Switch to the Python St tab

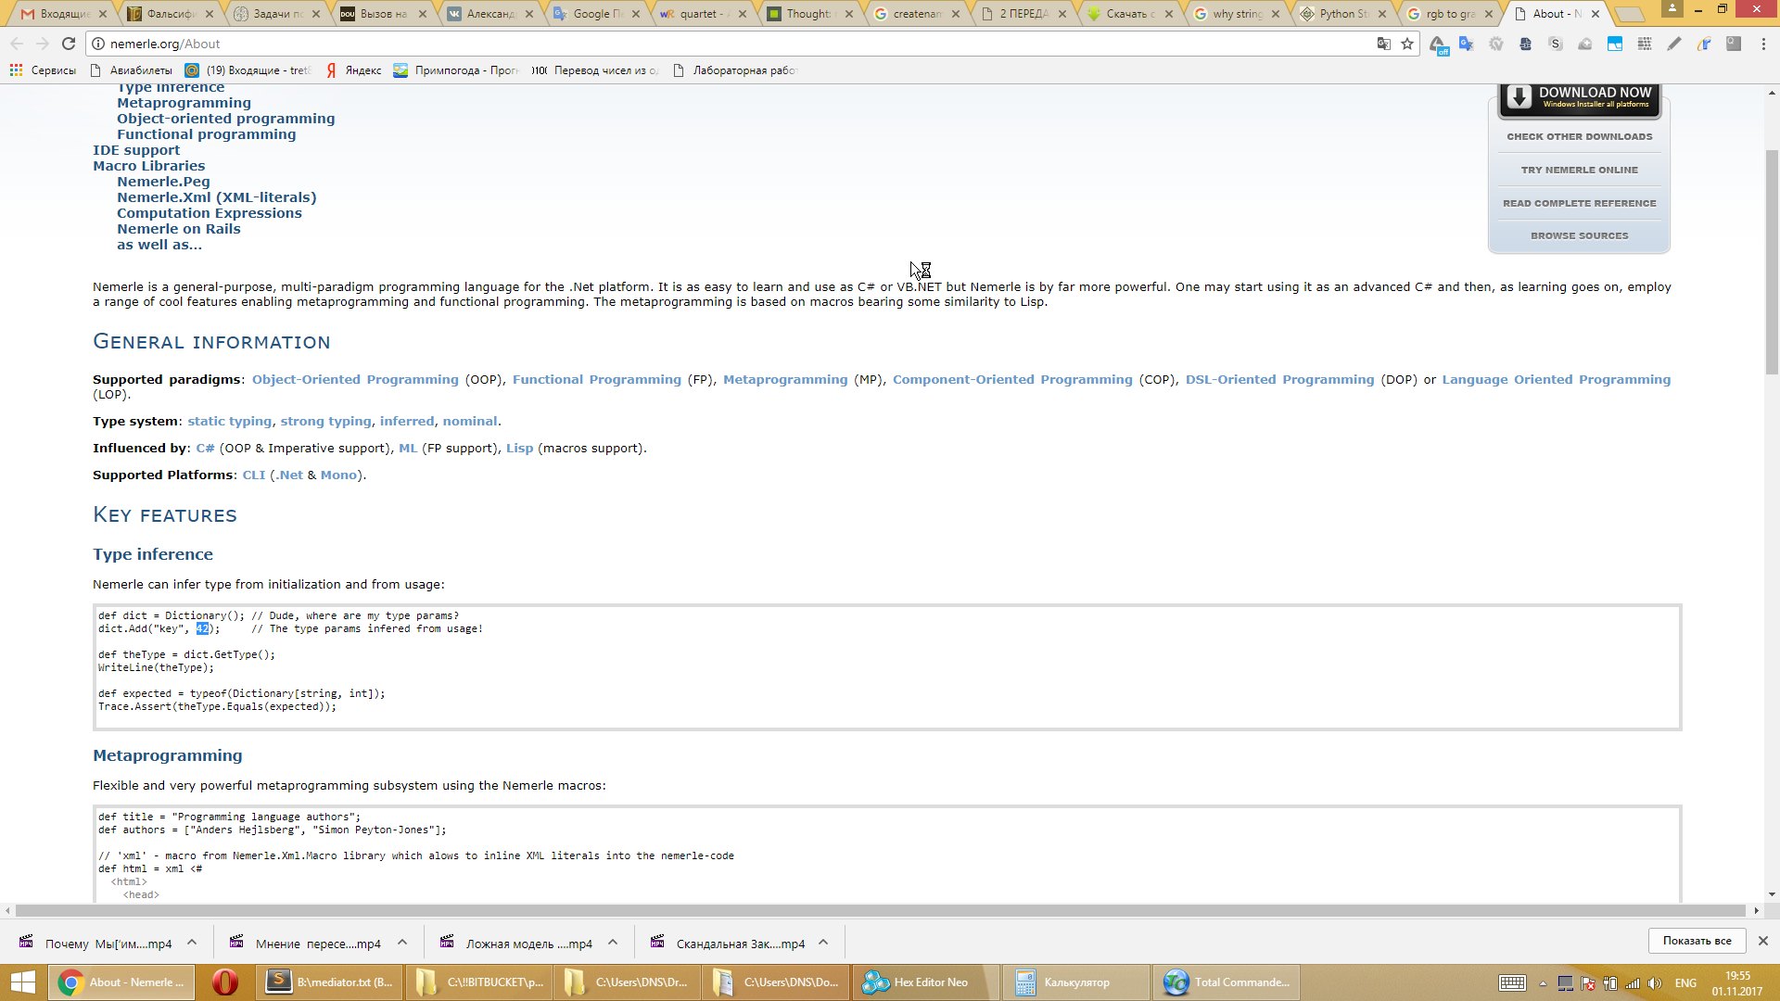(1342, 14)
